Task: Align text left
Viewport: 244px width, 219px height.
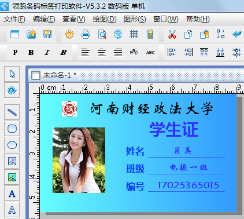Action: pos(86,52)
